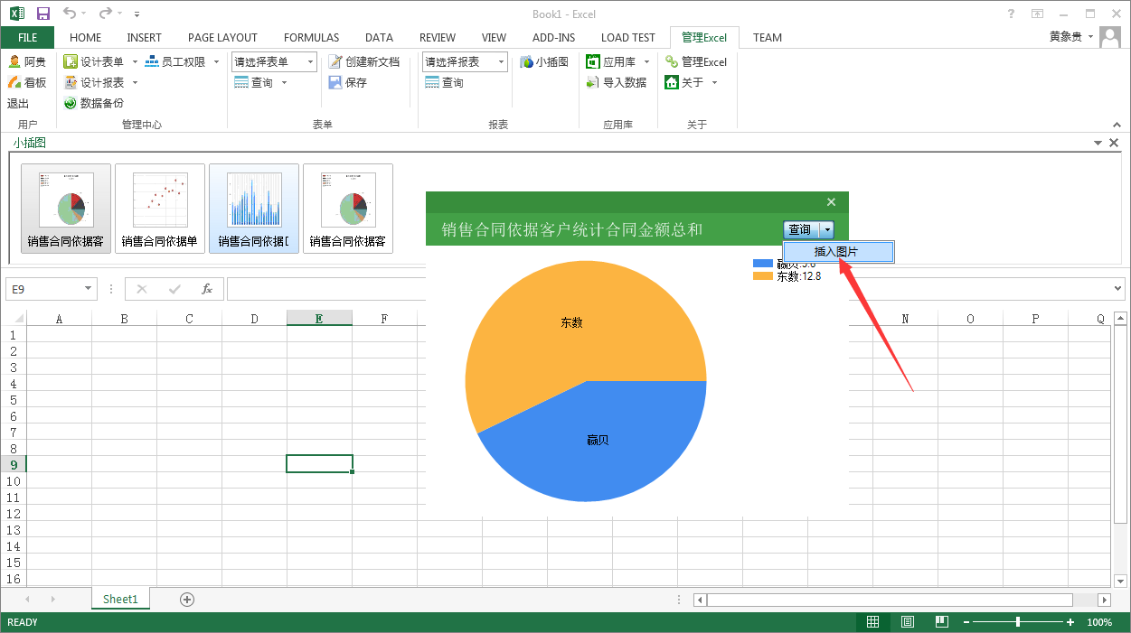The image size is (1131, 633).
Task: Click the Undo icon
Action: coord(70,14)
